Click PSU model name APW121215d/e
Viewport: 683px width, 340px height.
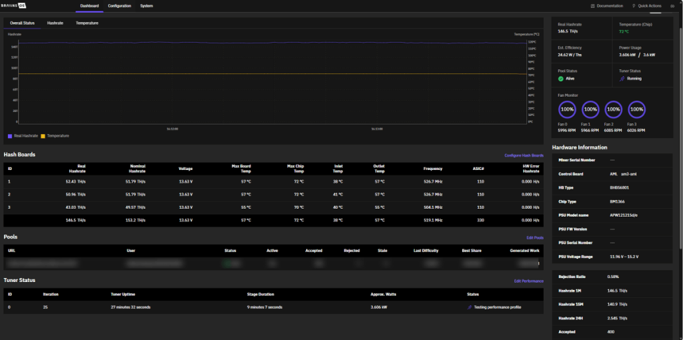pos(624,215)
